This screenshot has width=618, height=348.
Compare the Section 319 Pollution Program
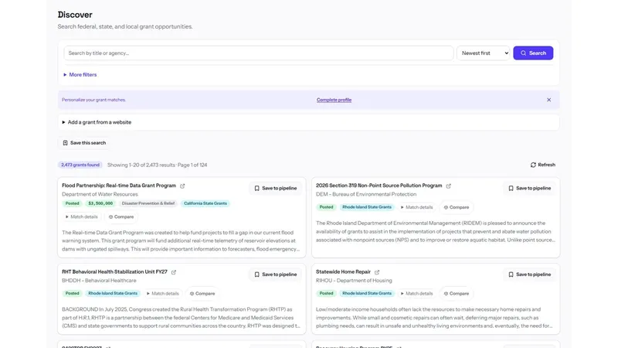click(457, 207)
